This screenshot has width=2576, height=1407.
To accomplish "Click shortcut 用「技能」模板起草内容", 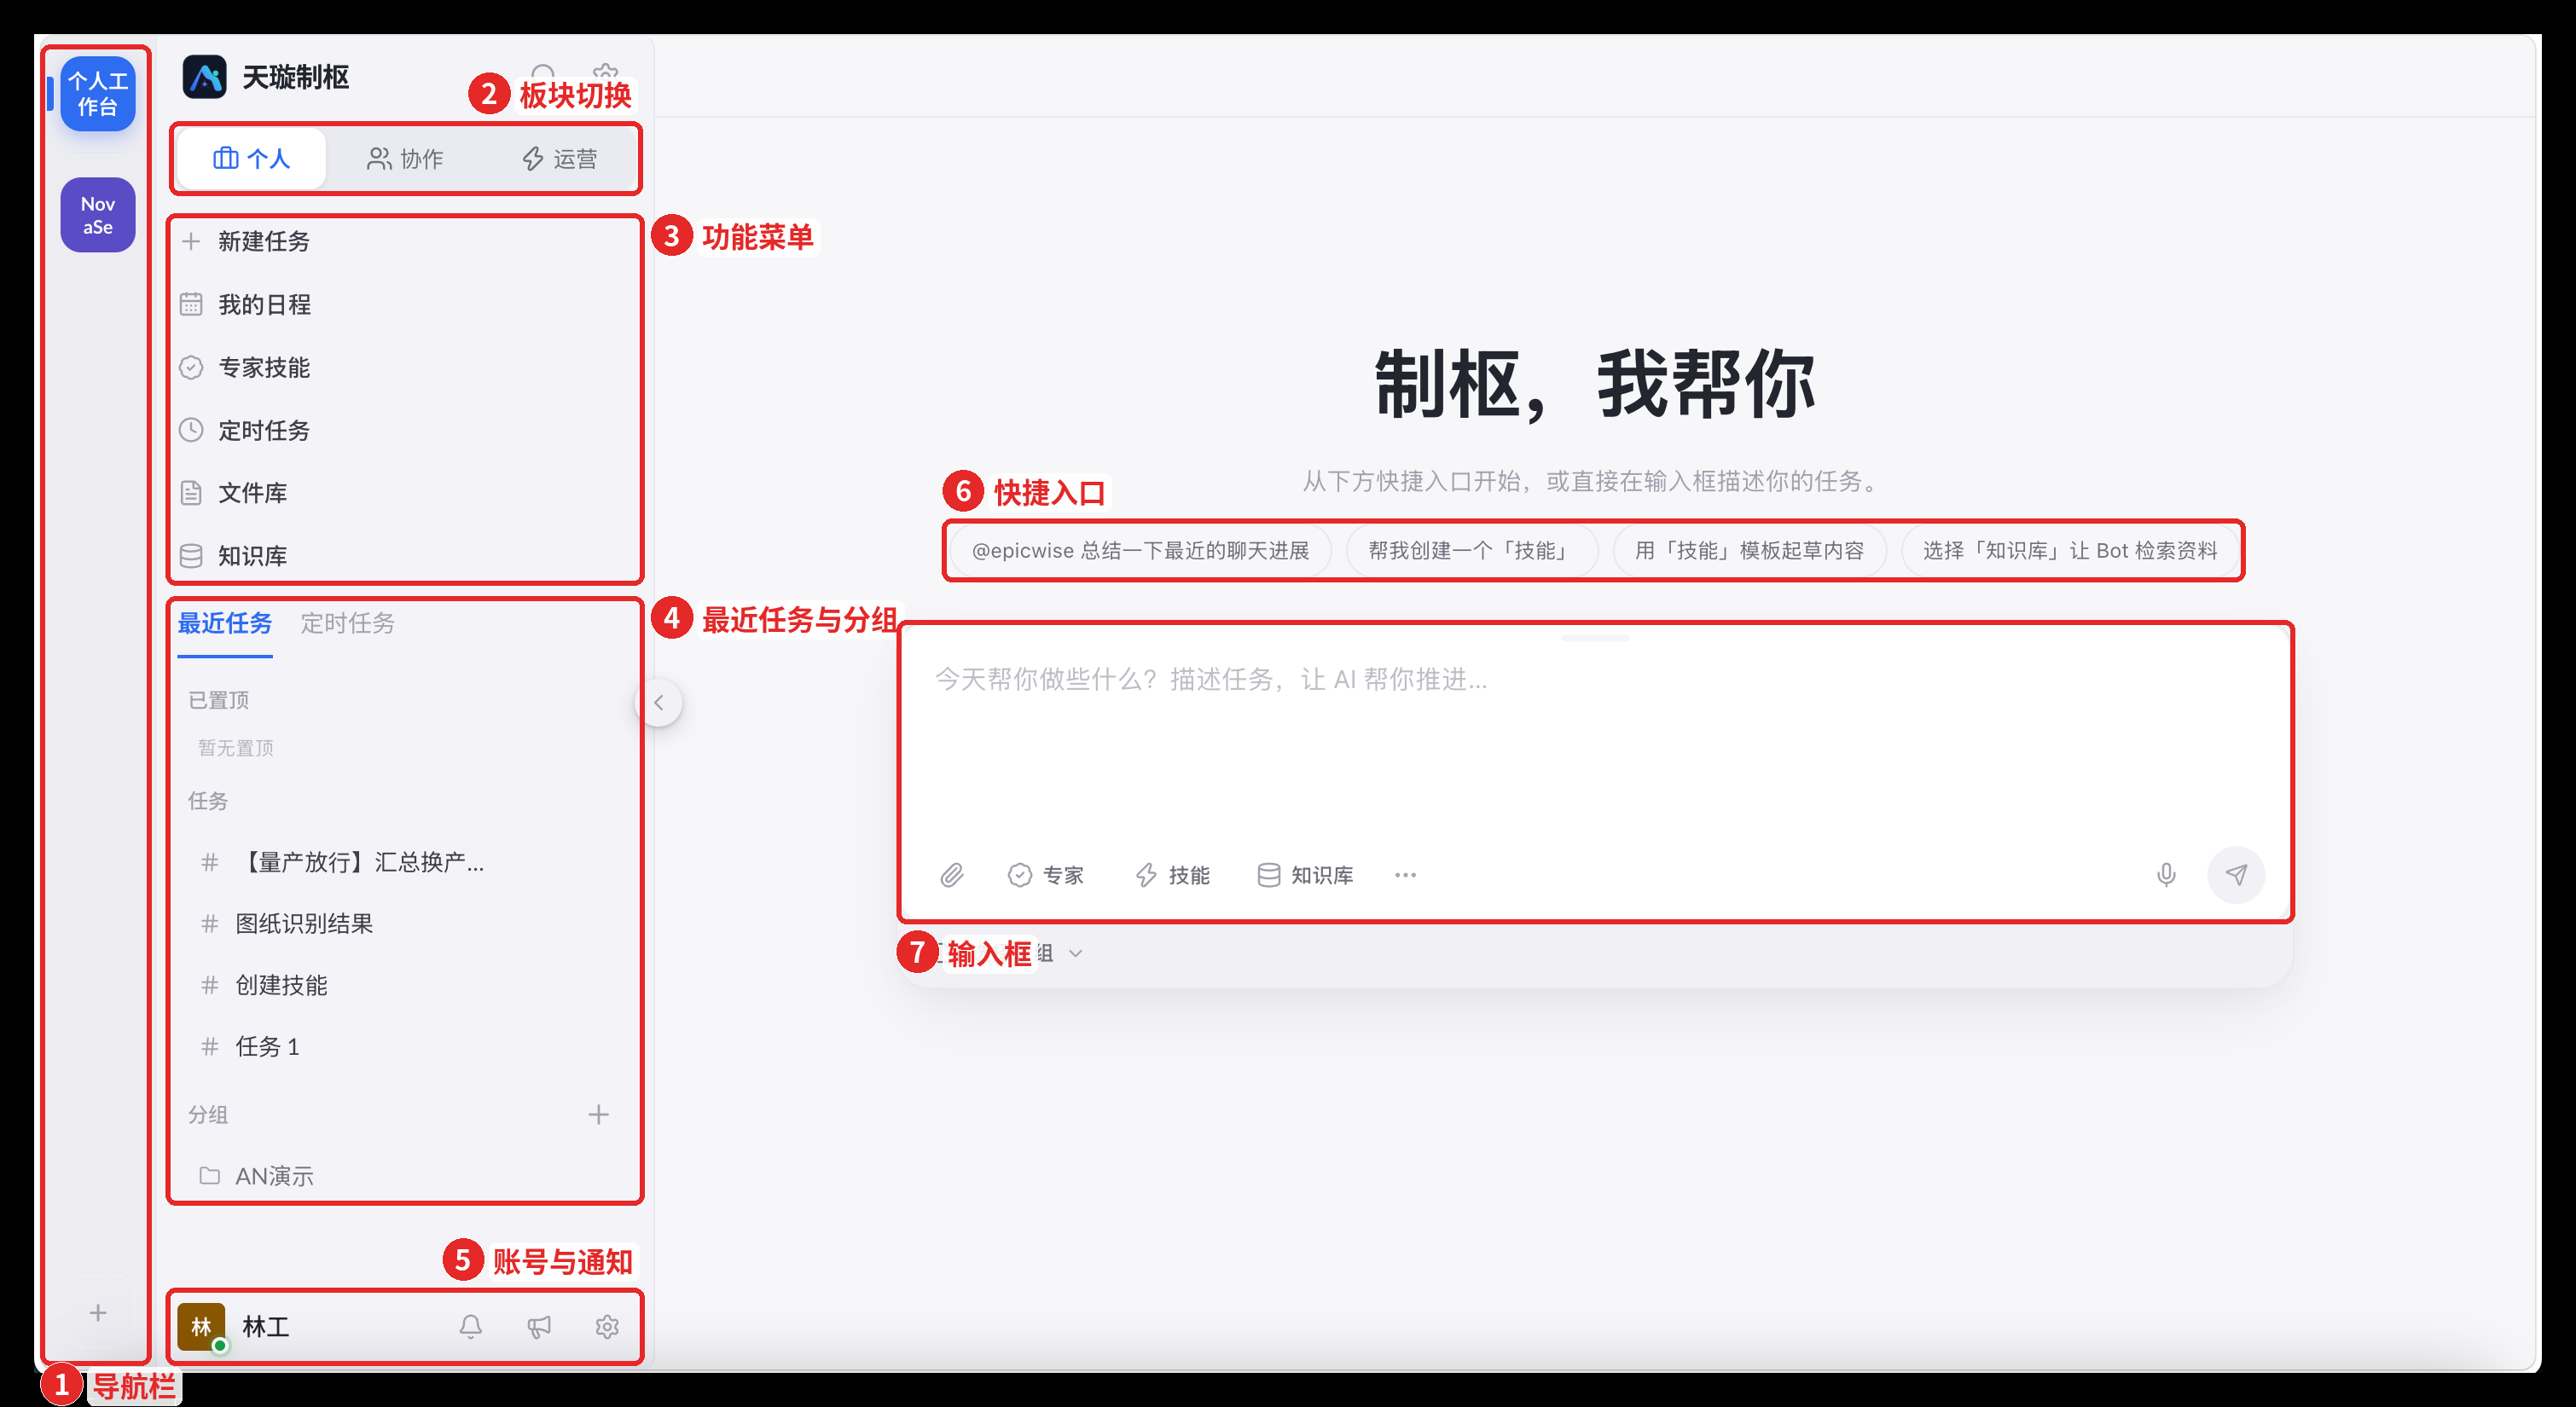I will (1749, 550).
